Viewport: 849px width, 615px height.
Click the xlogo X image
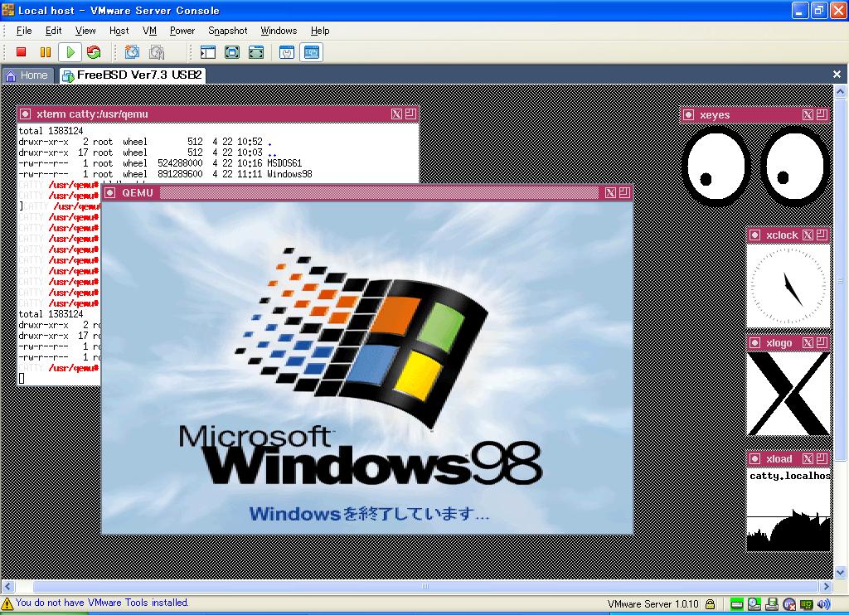point(788,394)
